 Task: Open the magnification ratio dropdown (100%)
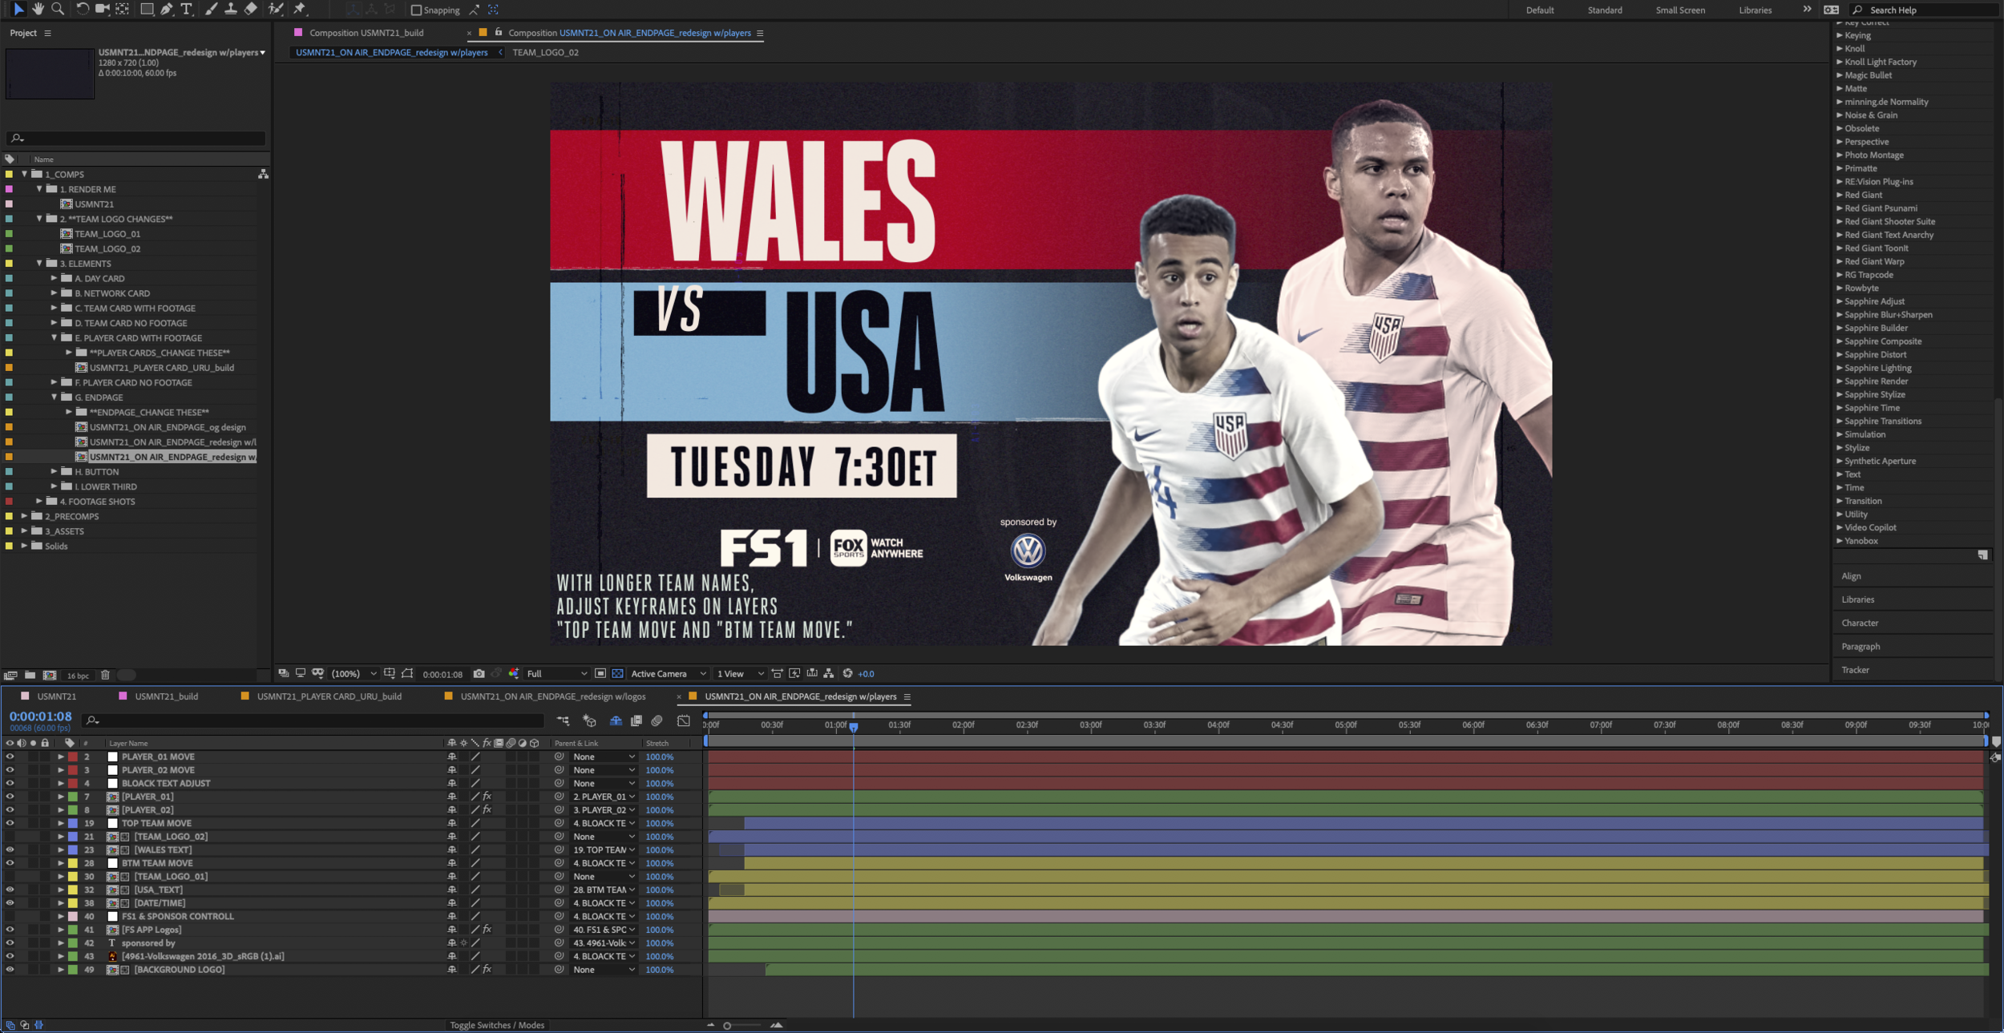point(354,674)
